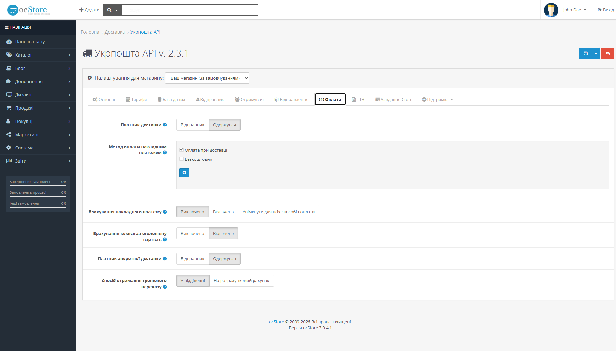This screenshot has width=616, height=351.
Task: Open search type dropdown caret
Action: (117, 10)
